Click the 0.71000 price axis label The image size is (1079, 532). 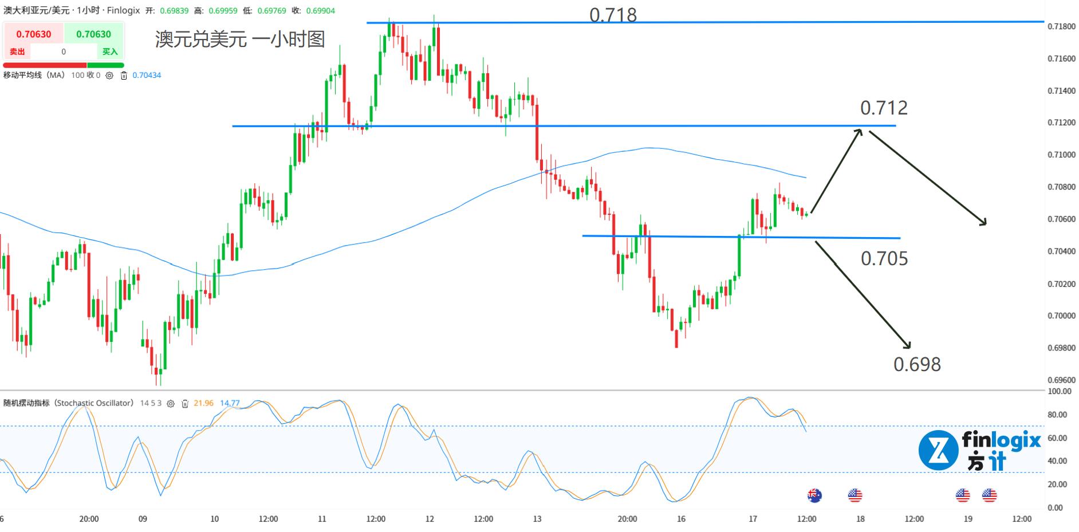(x=1061, y=155)
